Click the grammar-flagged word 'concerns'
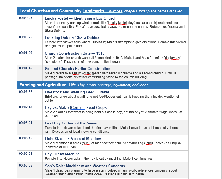The width and height of the screenshot is (222, 179). tap(161, 170)
